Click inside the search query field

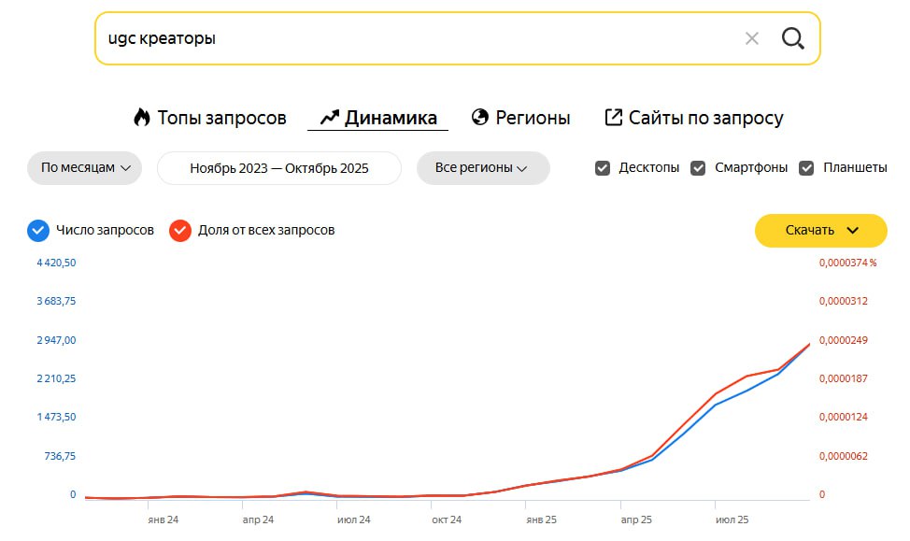click(374, 38)
